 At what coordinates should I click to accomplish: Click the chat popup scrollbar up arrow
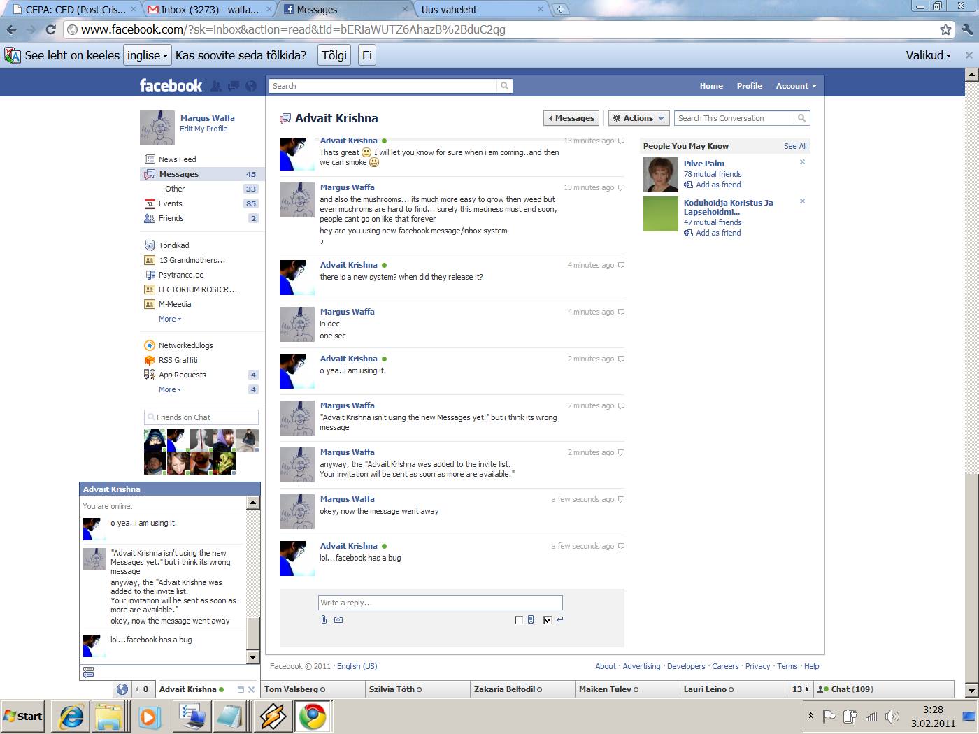(x=253, y=503)
